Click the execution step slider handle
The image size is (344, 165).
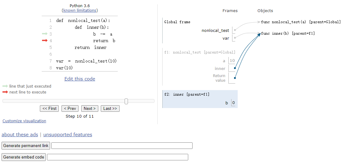pyautogui.click(x=126, y=101)
